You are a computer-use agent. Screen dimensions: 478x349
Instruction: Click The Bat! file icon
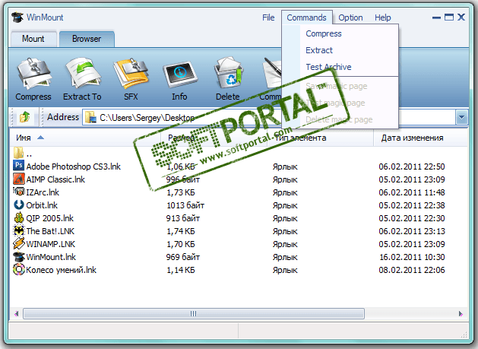tap(18, 230)
